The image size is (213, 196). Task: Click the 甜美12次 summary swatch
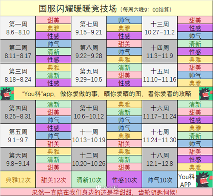tap(53, 179)
